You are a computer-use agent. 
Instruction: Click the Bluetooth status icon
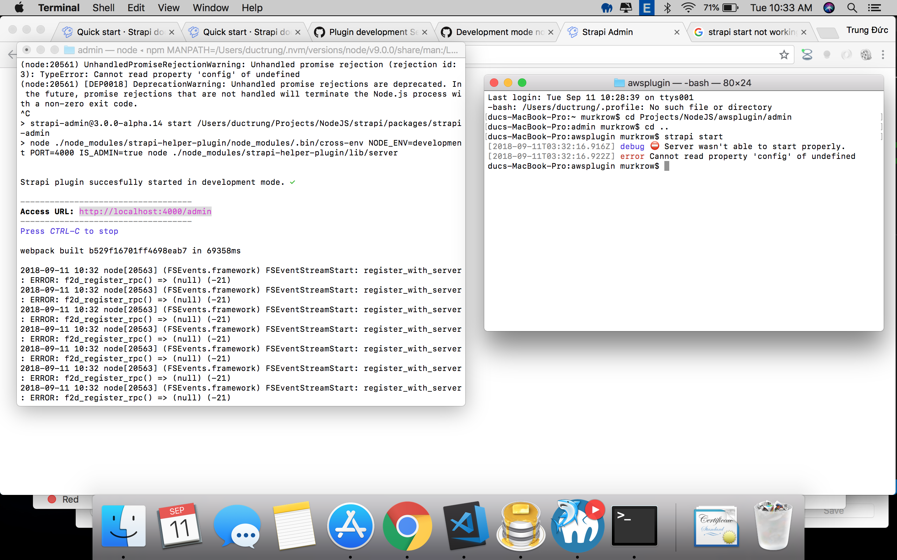click(667, 7)
